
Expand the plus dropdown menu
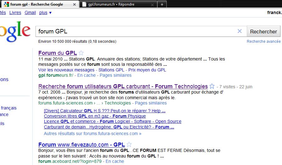coord(45,13)
